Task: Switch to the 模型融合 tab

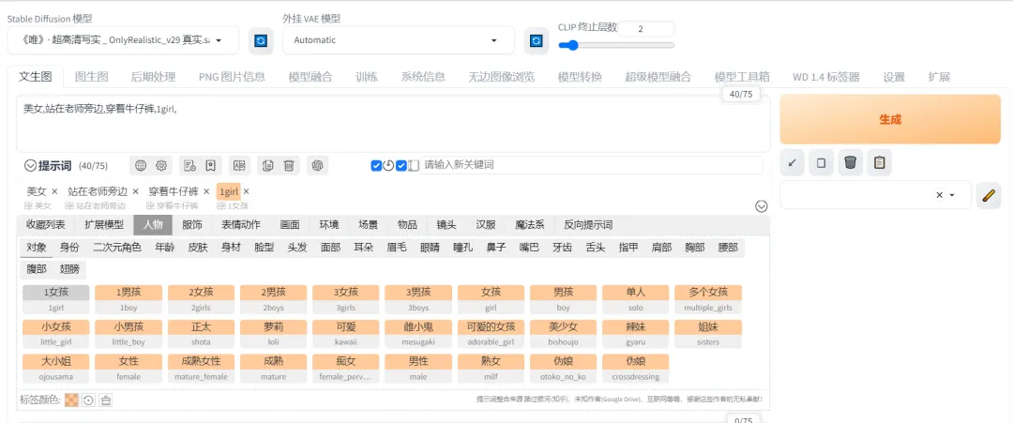Action: [x=310, y=77]
